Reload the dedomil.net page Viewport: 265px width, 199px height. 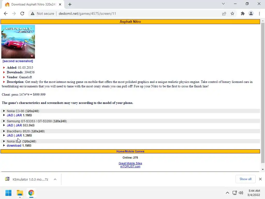(x=22, y=13)
